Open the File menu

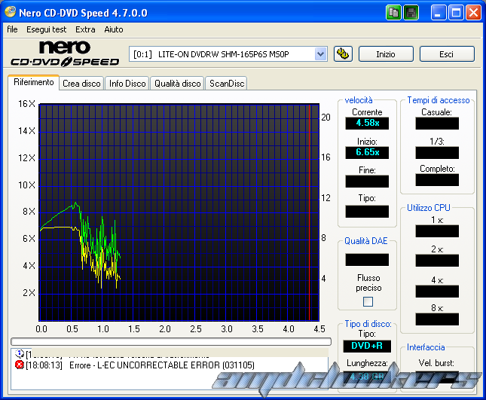(x=12, y=29)
